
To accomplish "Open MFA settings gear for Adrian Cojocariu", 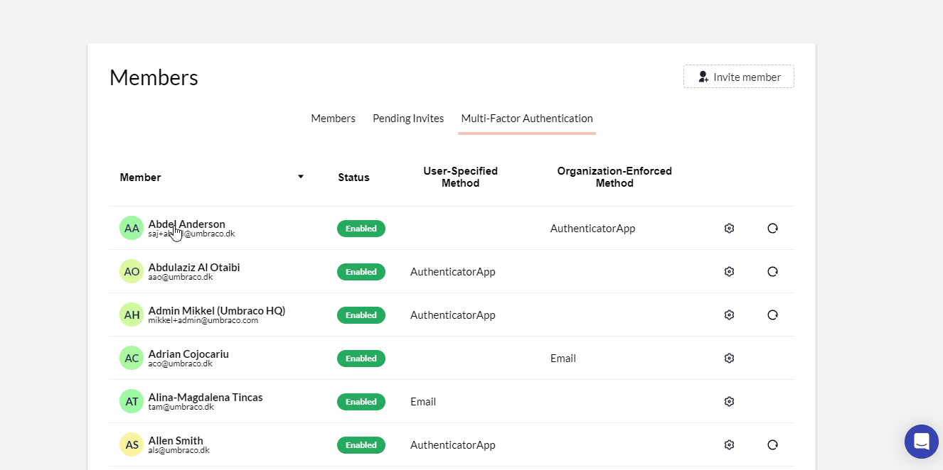I will click(x=729, y=358).
